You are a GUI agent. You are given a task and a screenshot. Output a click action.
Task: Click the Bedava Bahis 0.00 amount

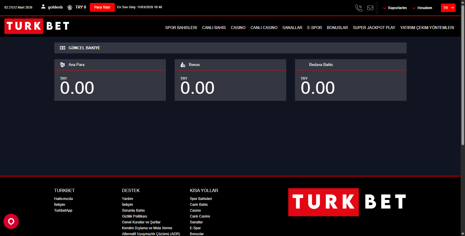pyautogui.click(x=318, y=88)
